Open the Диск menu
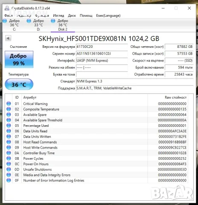 72,15
